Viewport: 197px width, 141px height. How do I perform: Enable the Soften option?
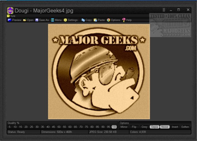185,127
